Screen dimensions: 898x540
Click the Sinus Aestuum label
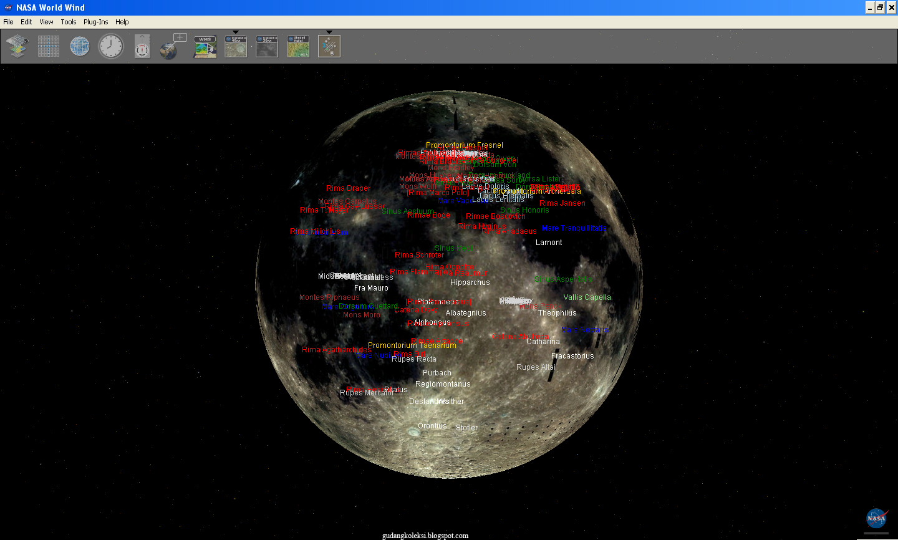[408, 211]
